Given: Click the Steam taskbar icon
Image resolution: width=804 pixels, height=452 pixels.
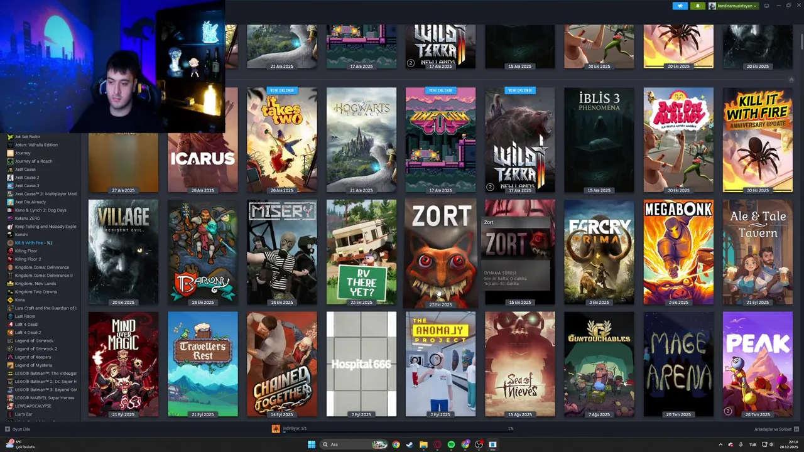Looking at the screenshot, I should (410, 444).
